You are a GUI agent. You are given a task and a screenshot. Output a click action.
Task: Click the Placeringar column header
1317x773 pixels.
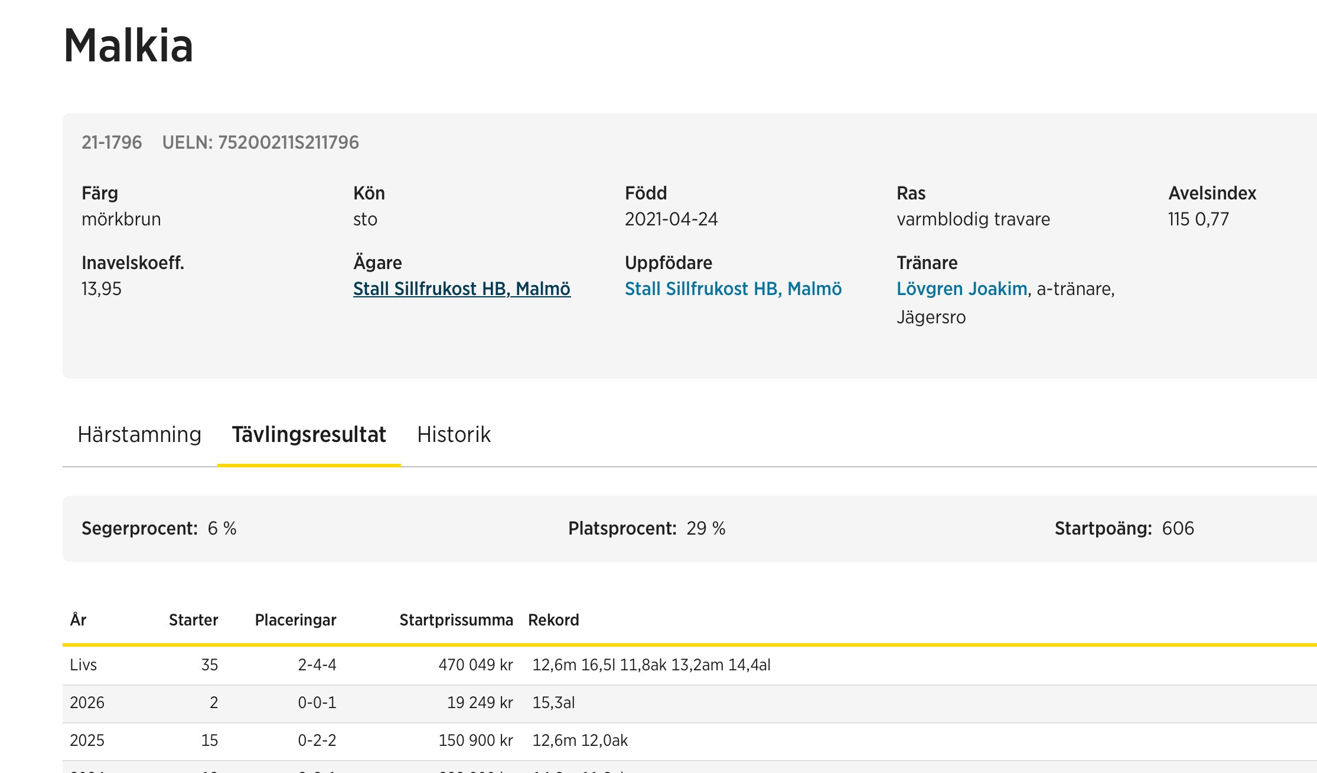pyautogui.click(x=295, y=620)
